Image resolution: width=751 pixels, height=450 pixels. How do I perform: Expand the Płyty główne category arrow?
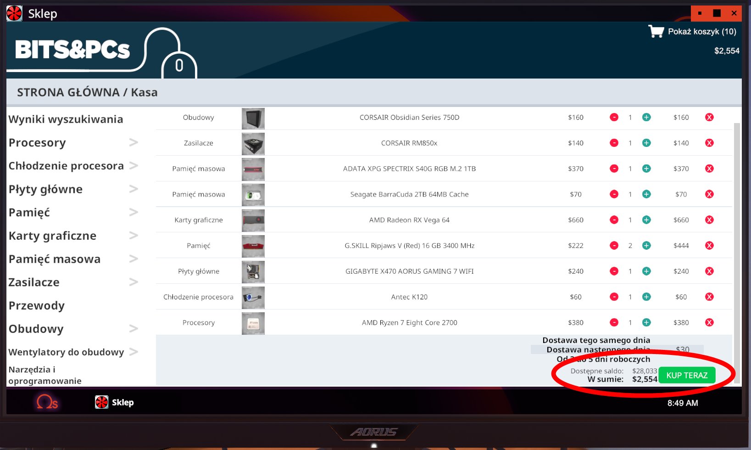pos(134,189)
